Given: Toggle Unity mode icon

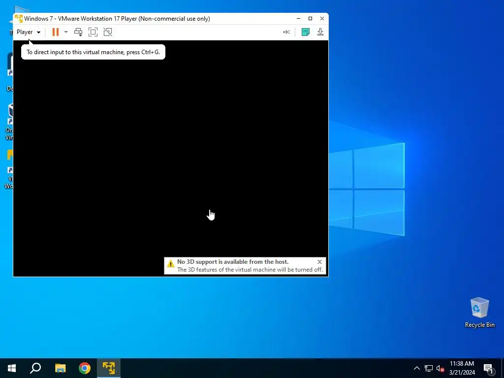Looking at the screenshot, I should 108,32.
